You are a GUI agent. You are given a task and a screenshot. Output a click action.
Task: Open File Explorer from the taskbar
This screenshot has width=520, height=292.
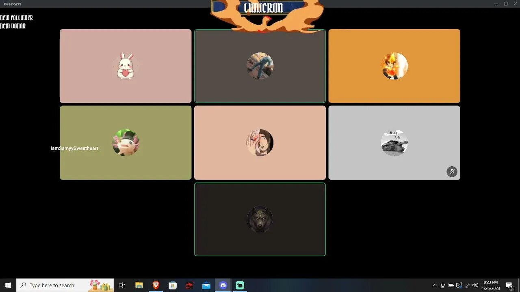[x=139, y=285]
